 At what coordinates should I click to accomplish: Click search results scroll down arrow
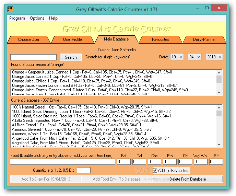point(219,92)
